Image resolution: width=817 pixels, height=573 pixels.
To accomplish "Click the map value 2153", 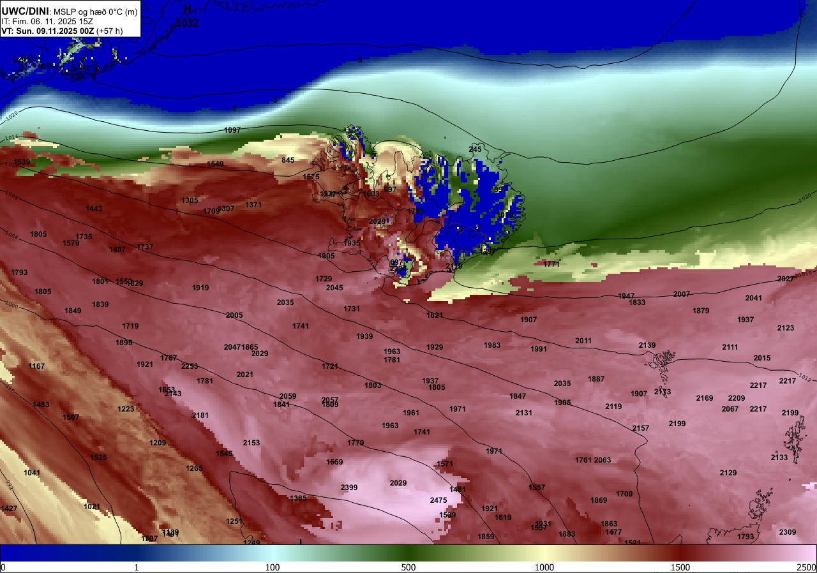I will (x=251, y=443).
